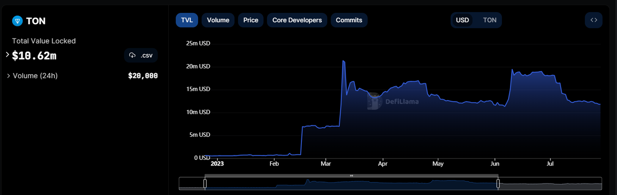The height and width of the screenshot is (195, 617).
Task: Click the cloud download .csv icon
Action: coord(132,56)
